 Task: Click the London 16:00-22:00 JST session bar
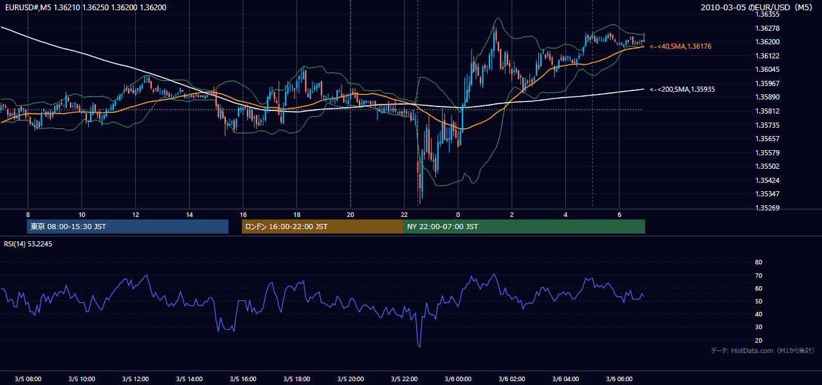pos(322,227)
